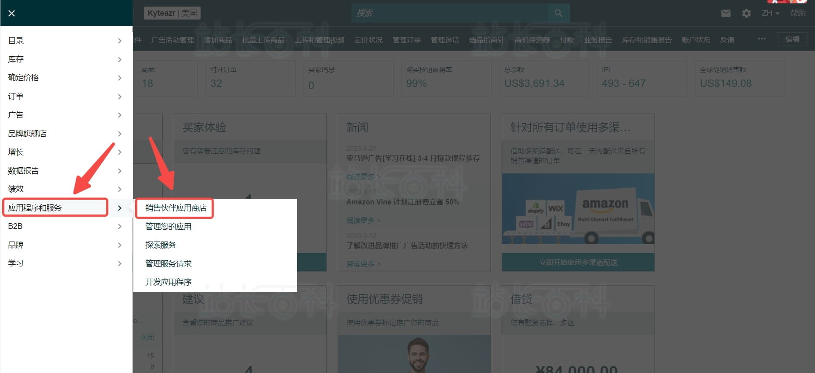Open the mail messages icon

click(x=726, y=14)
